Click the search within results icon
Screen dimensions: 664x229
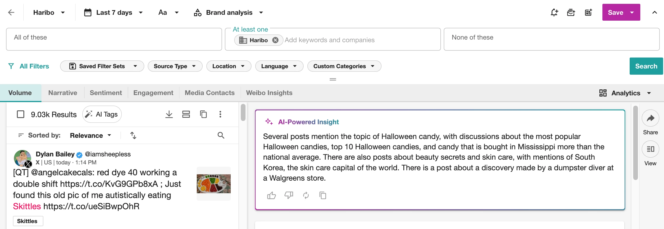(221, 135)
